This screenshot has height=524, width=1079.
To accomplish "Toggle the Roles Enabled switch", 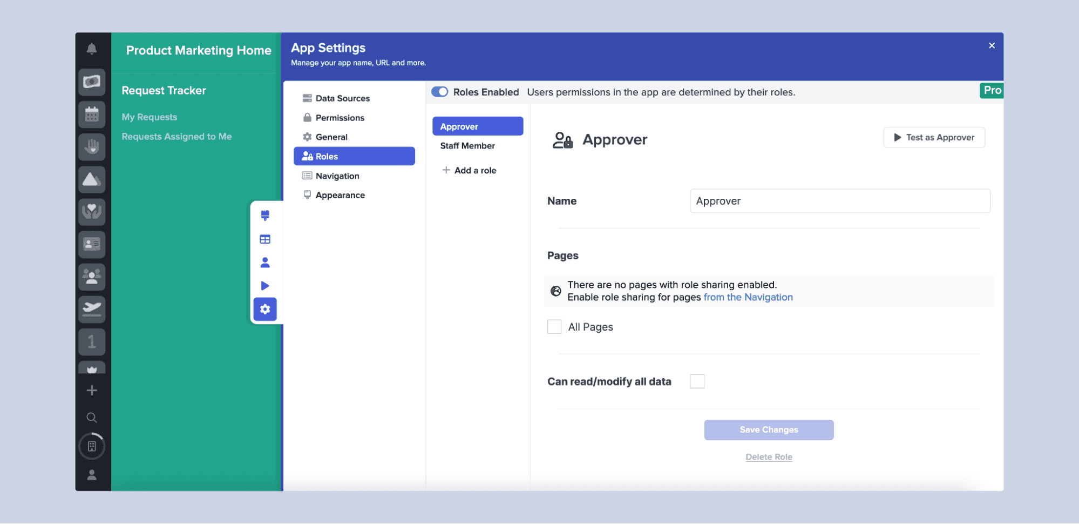I will (440, 92).
